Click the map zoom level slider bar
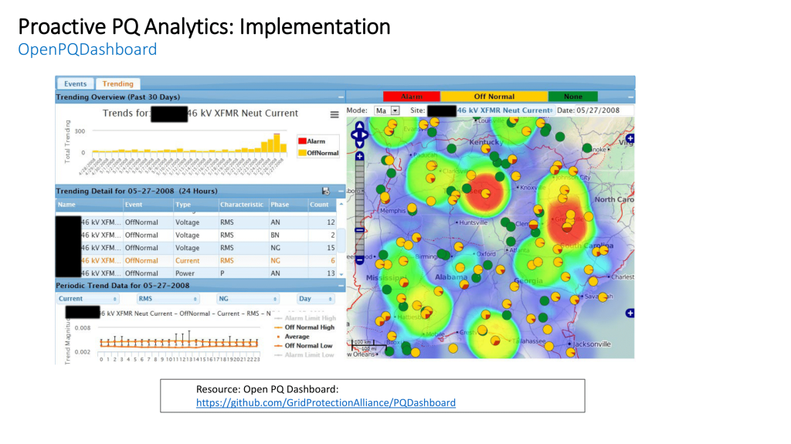The width and height of the screenshot is (791, 444). tap(359, 208)
